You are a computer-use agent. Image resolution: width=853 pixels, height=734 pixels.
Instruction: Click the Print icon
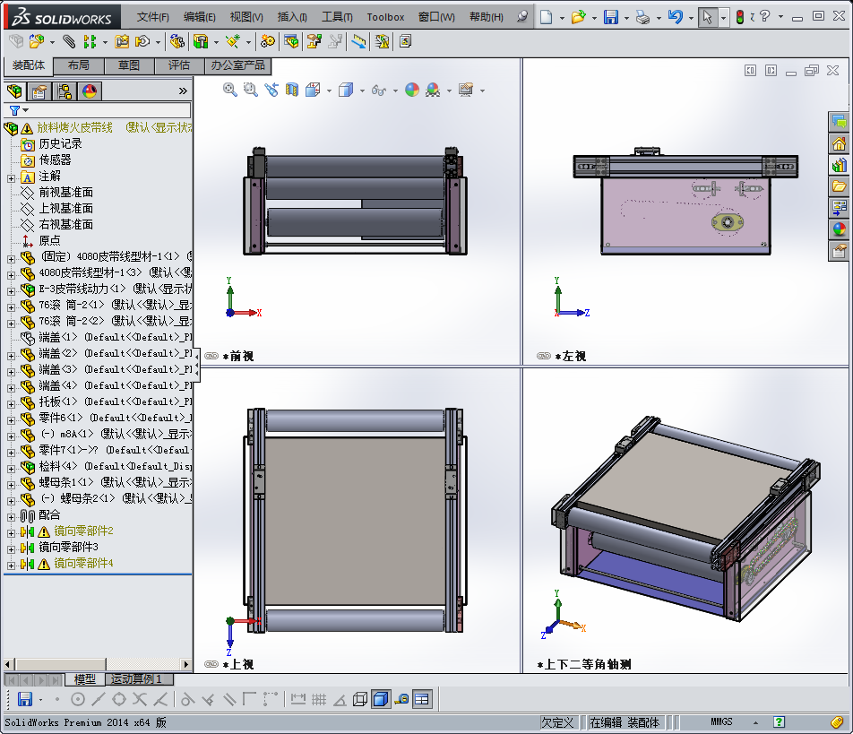(642, 17)
